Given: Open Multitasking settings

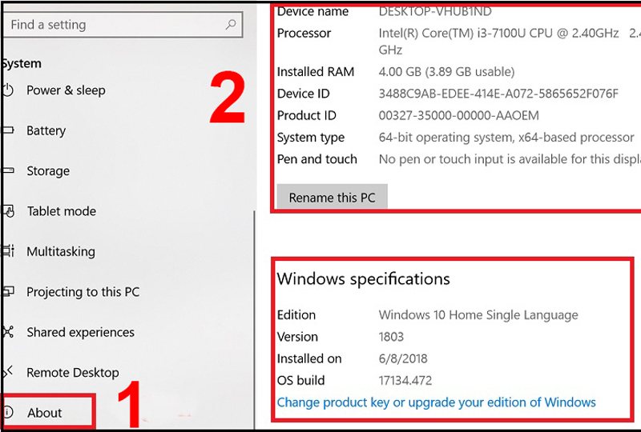Looking at the screenshot, I should click(61, 251).
